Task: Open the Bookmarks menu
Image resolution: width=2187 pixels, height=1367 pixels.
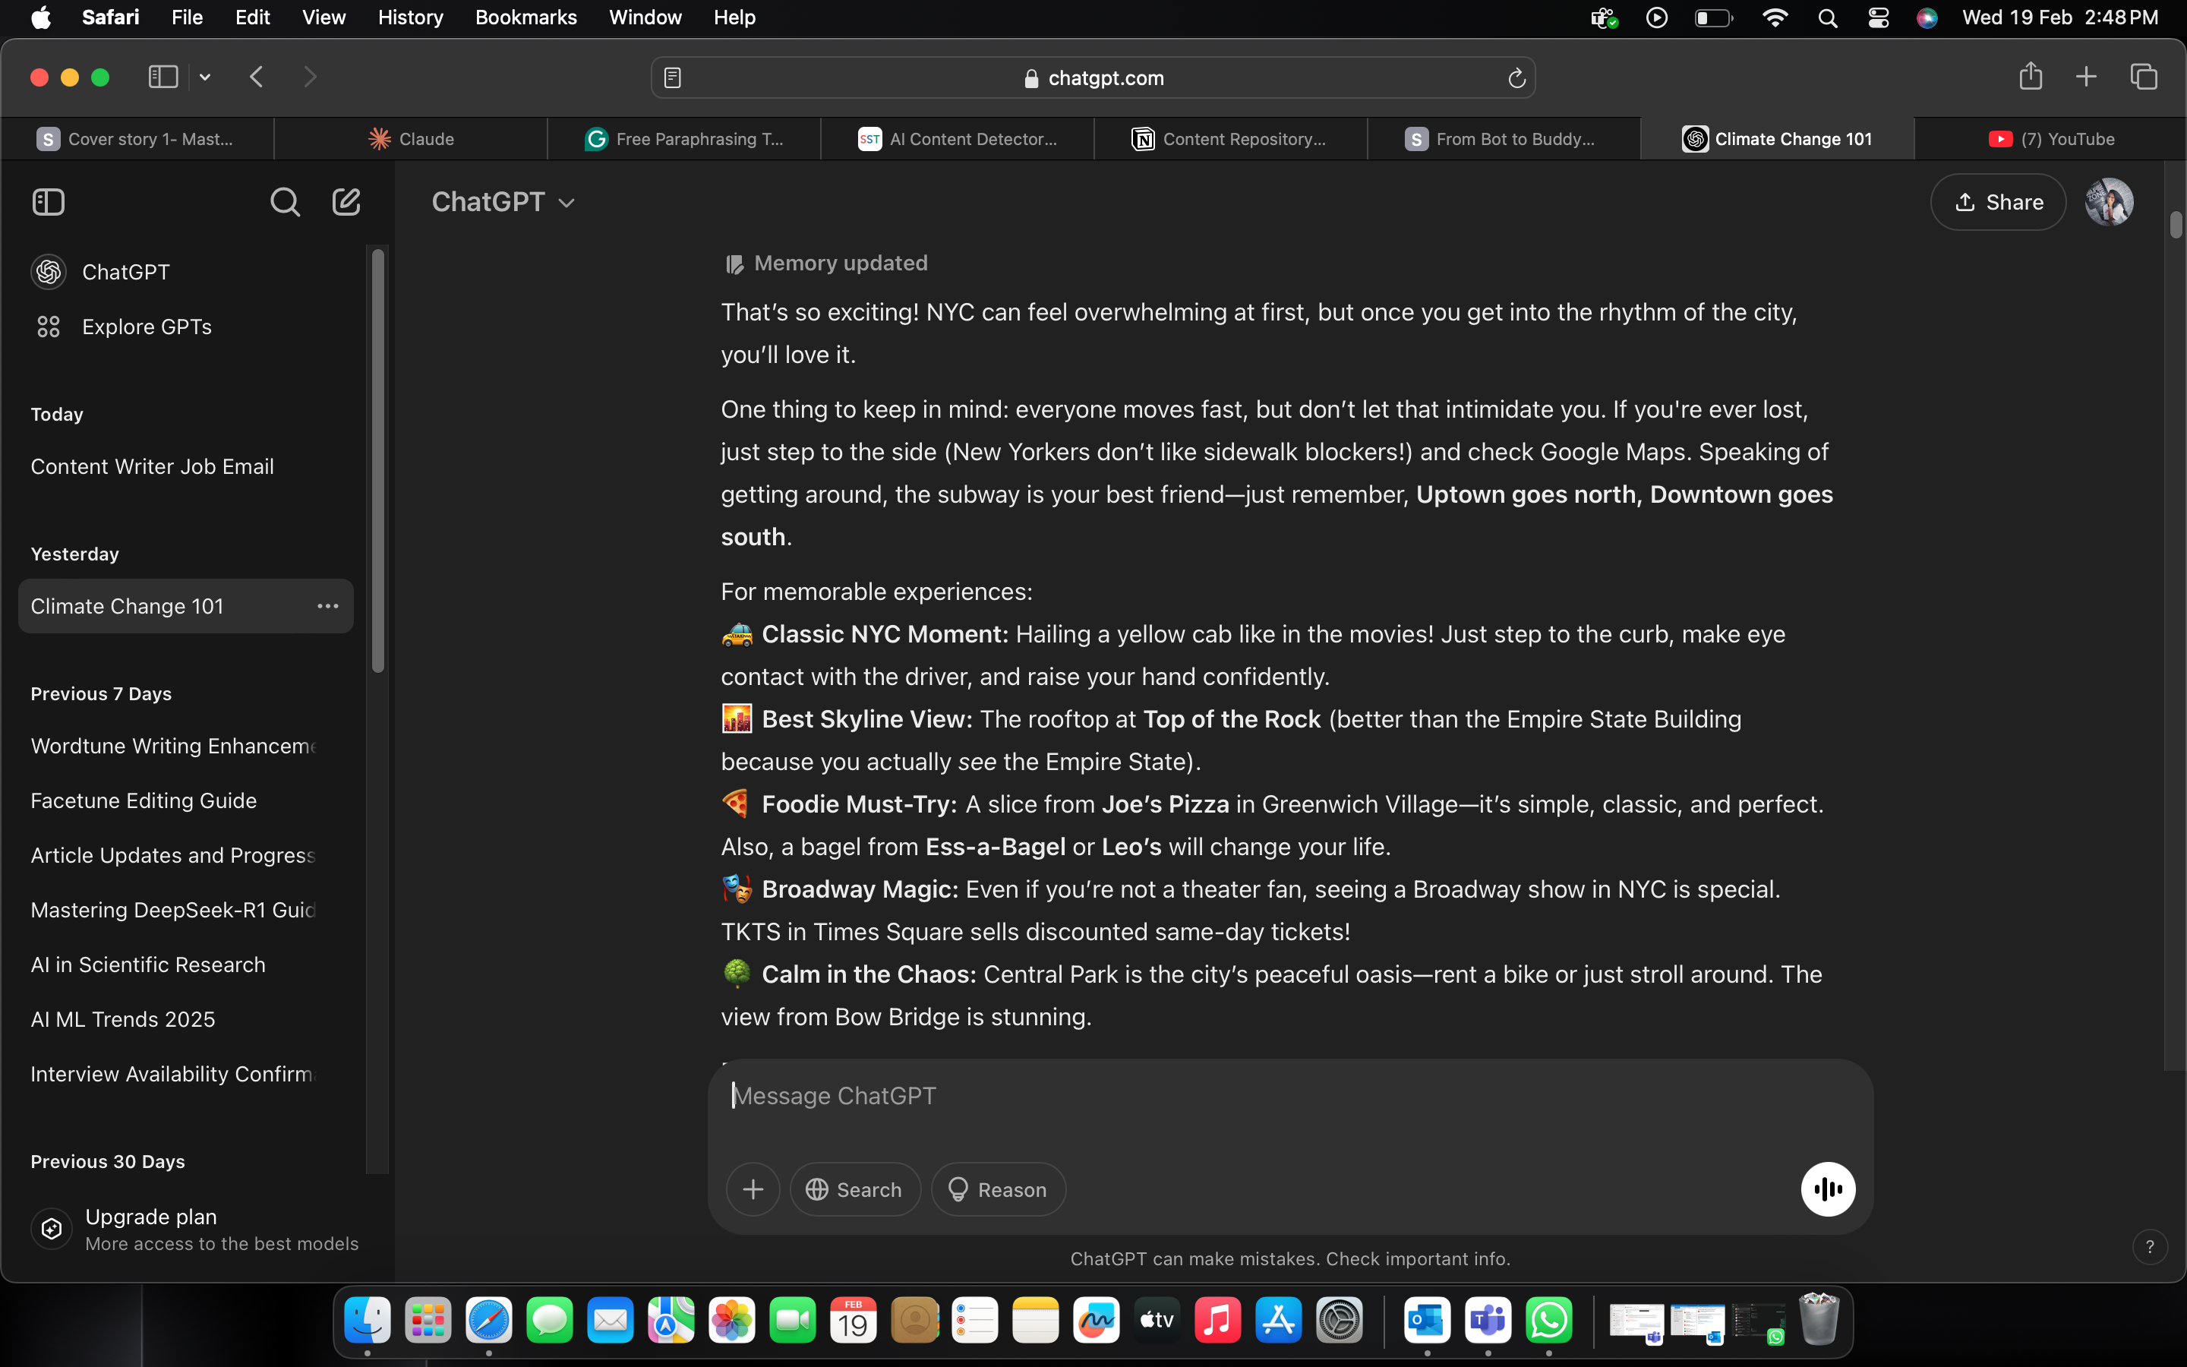Action: pos(525,17)
